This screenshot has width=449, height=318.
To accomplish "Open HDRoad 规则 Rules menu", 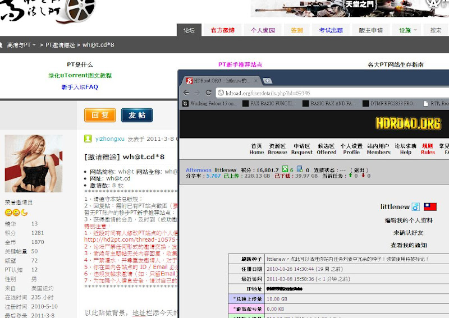I will [428, 149].
